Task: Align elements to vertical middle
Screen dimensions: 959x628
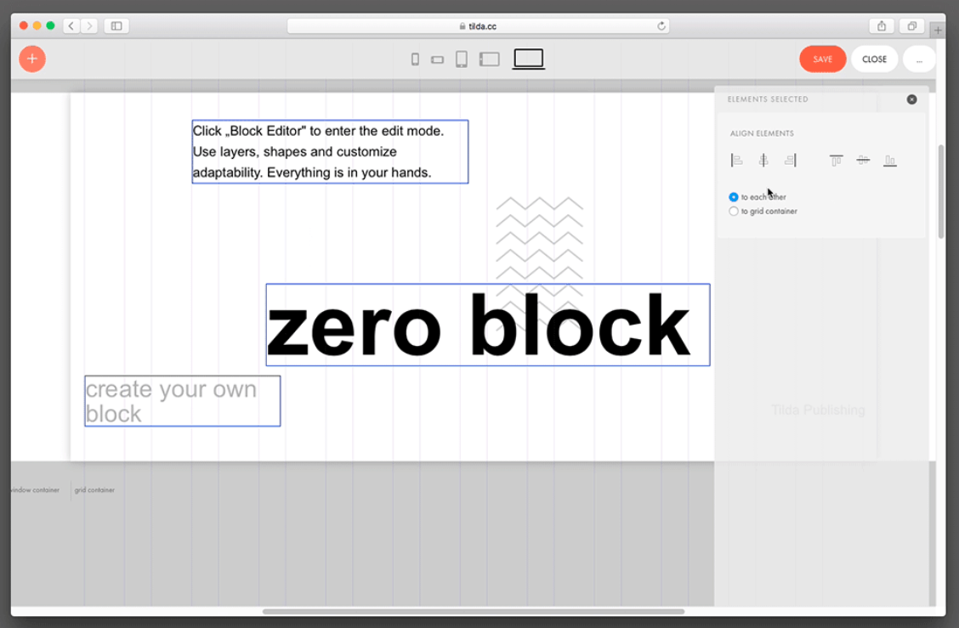Action: click(x=863, y=161)
